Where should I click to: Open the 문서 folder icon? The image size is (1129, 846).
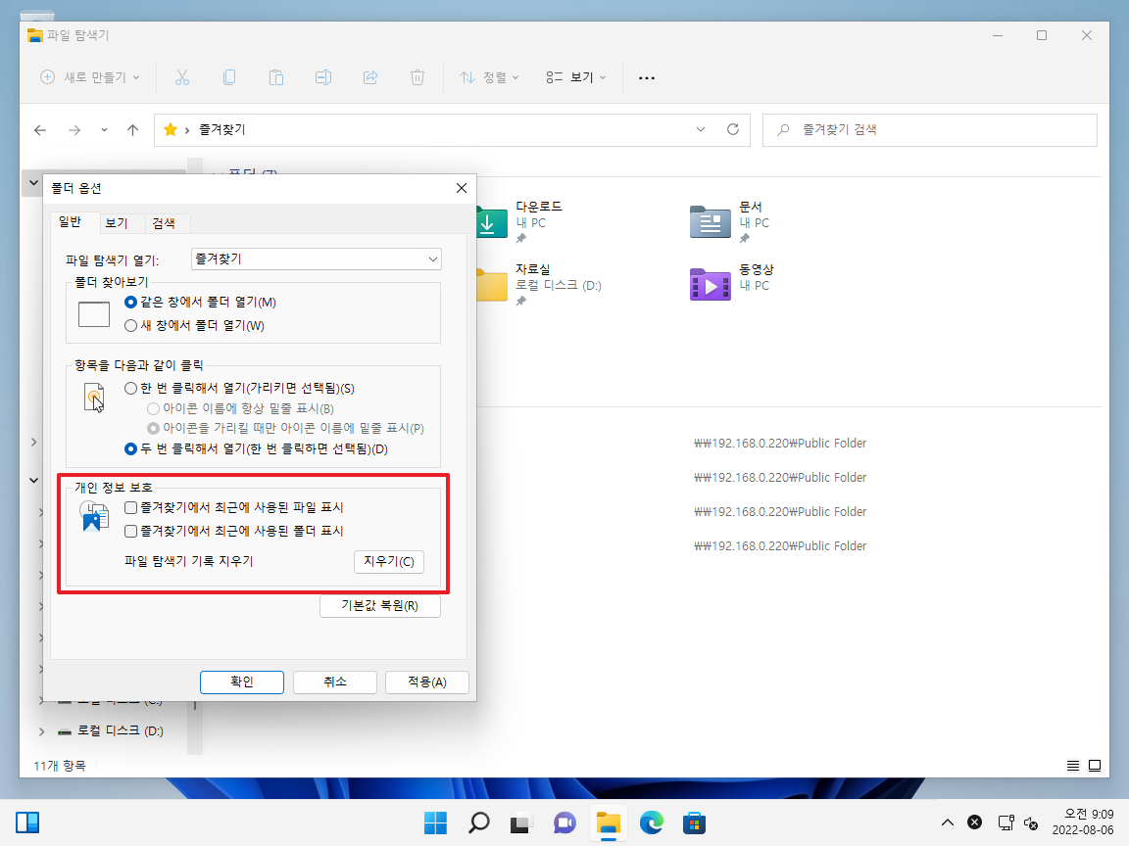pyautogui.click(x=710, y=221)
